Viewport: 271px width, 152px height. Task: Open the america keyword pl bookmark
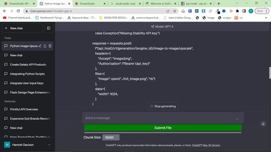coord(146,18)
